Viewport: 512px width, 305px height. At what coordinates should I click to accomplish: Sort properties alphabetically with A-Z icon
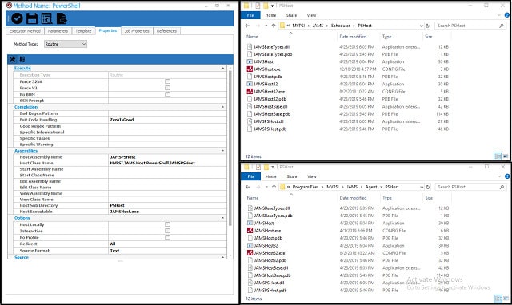(22, 59)
